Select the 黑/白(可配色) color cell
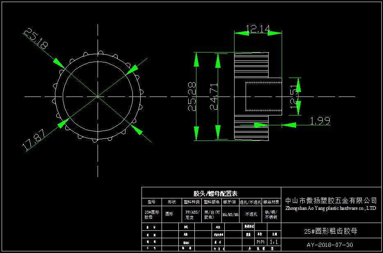The height and width of the screenshot is (253, 383). pyautogui.click(x=212, y=214)
